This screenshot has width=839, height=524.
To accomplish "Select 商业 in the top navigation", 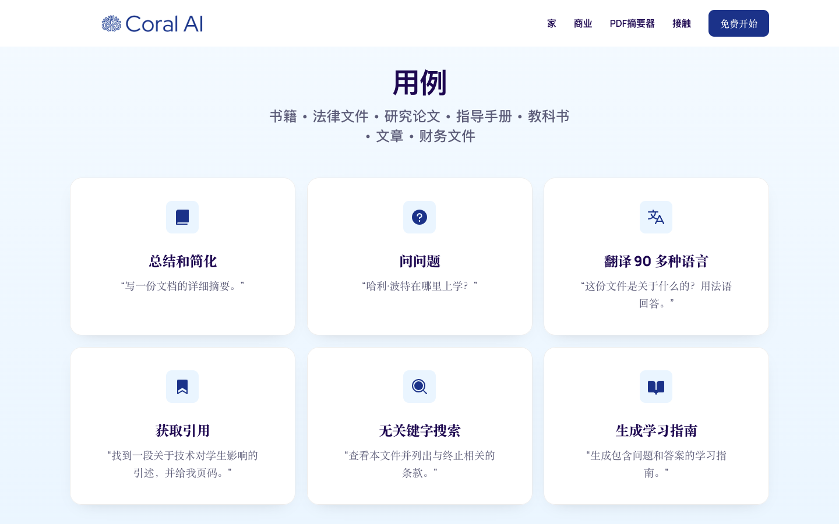I will tap(583, 23).
